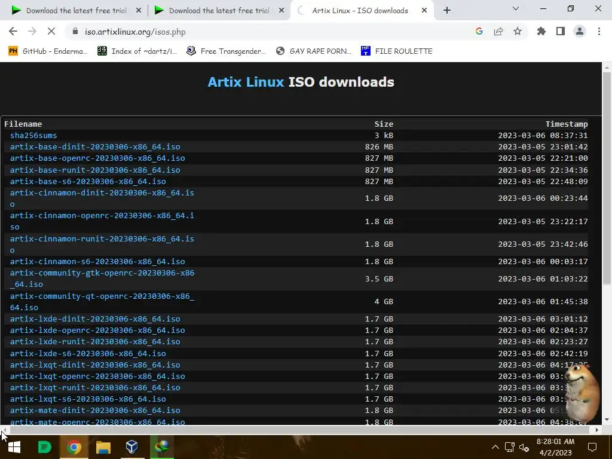Screen dimensions: 612x459
Task: Open Internet Download Manager taskbar icon
Action: (161, 447)
